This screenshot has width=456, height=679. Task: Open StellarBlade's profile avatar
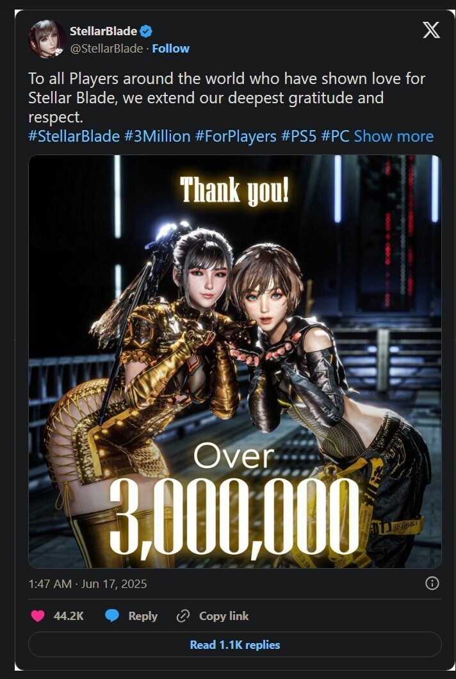coord(47,39)
